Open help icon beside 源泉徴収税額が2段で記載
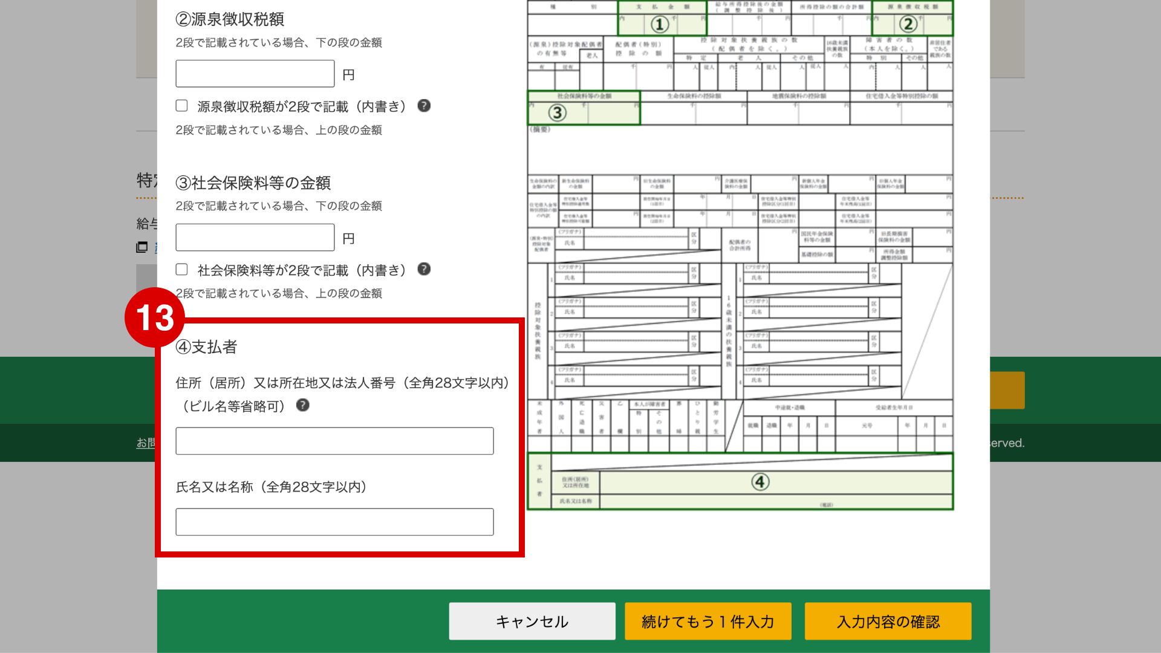The image size is (1161, 653). 424,106
